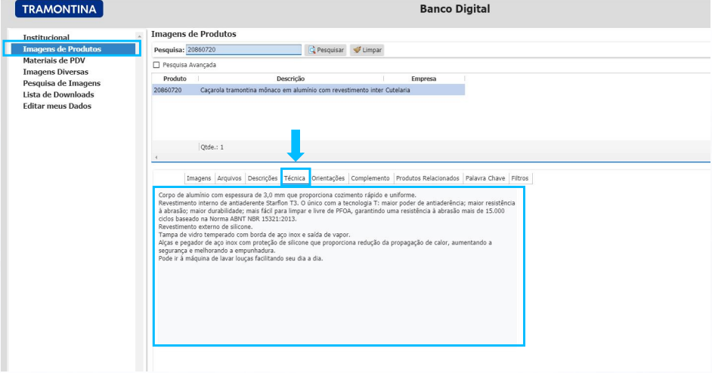This screenshot has height=373, width=712.
Task: Open Materiais de PDV menu item
Action: coord(54,60)
